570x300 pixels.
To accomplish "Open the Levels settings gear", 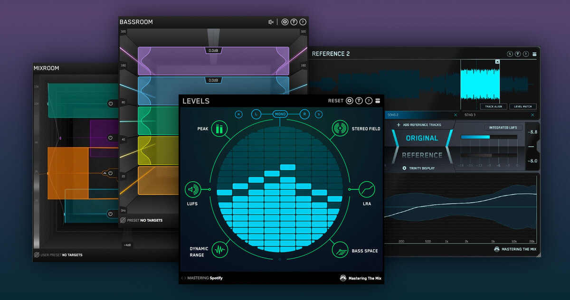I will tap(350, 101).
